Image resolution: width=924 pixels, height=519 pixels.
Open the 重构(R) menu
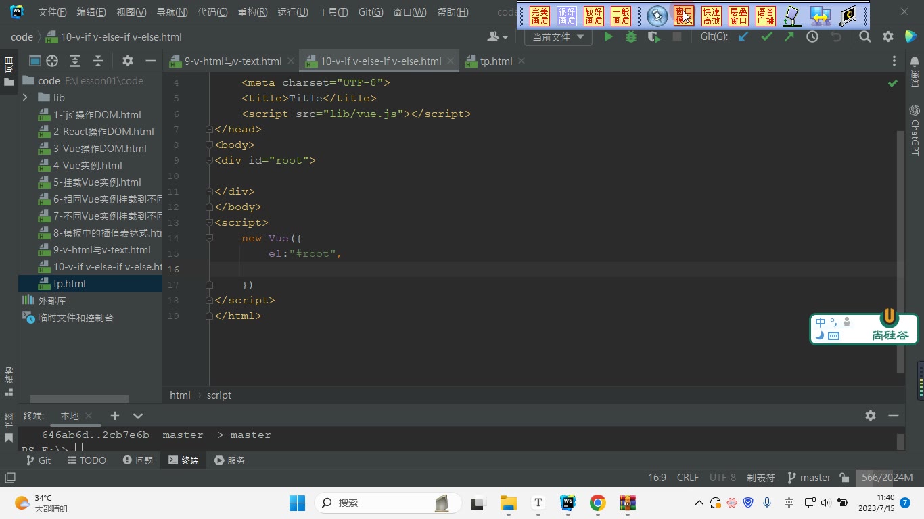252,12
